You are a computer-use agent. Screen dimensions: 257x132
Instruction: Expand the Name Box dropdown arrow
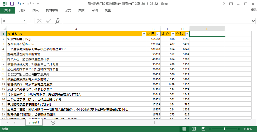(x=25, y=21)
